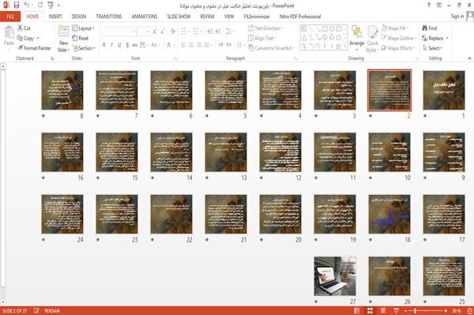Open Select dropdown in Editing
The image size is (474, 315).
coord(433,48)
